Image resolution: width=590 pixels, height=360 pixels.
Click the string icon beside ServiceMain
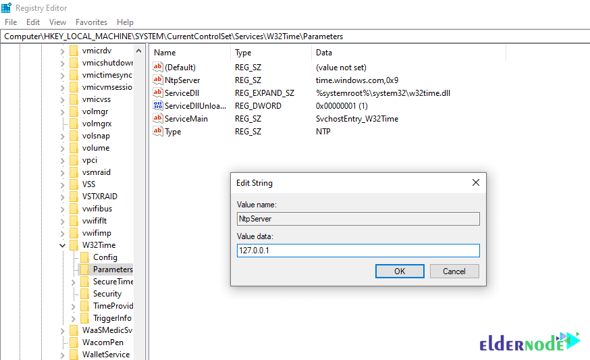(x=158, y=118)
